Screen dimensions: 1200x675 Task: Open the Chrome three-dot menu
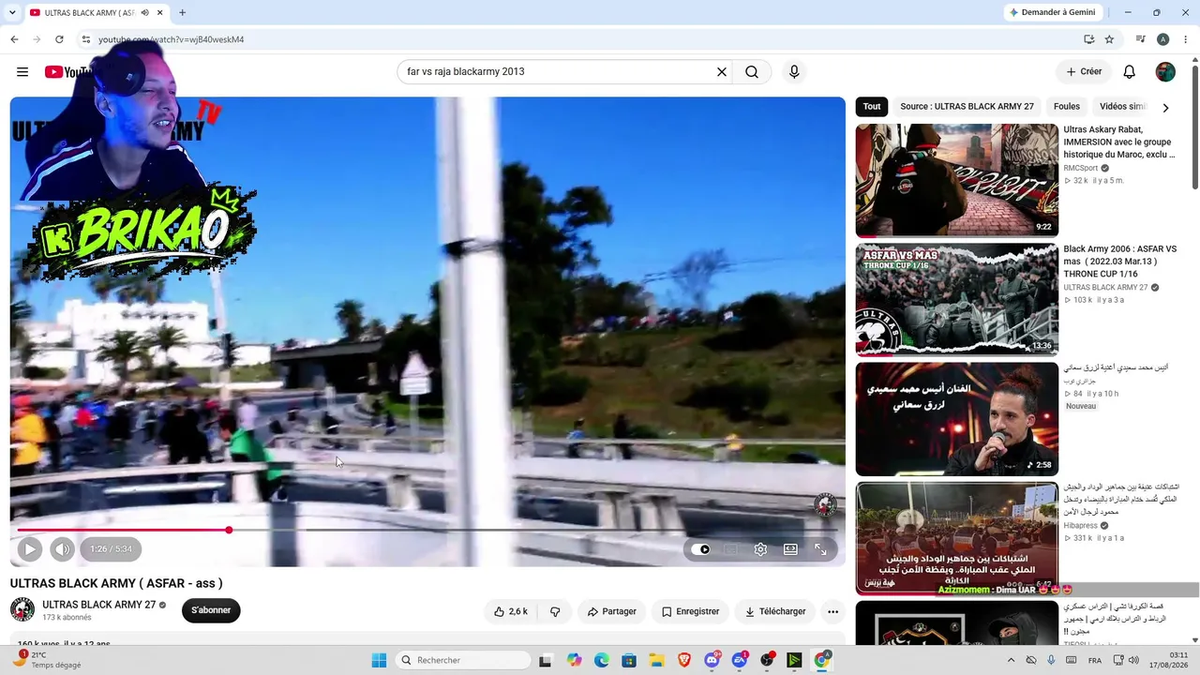click(1184, 39)
